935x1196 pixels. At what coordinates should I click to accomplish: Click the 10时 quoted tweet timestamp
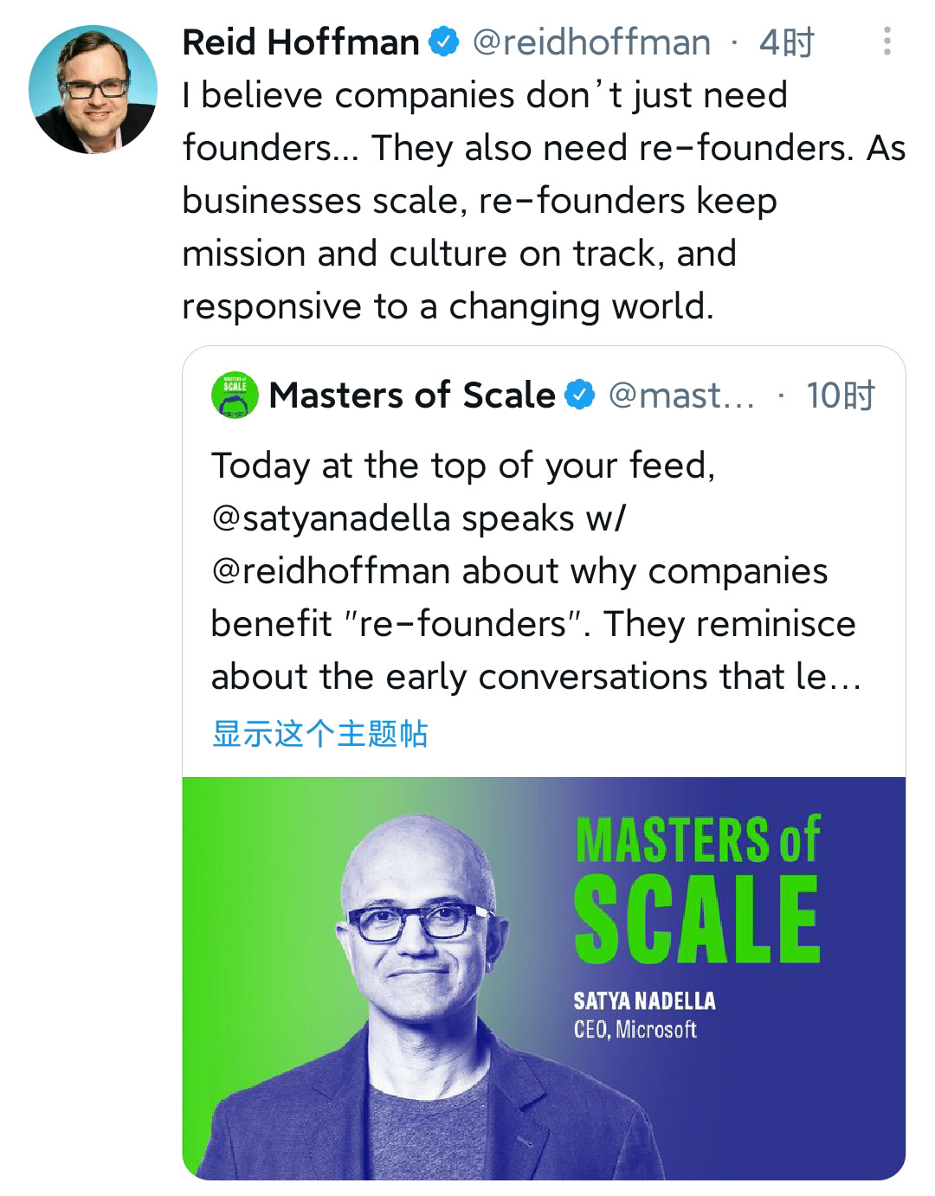[x=841, y=395]
